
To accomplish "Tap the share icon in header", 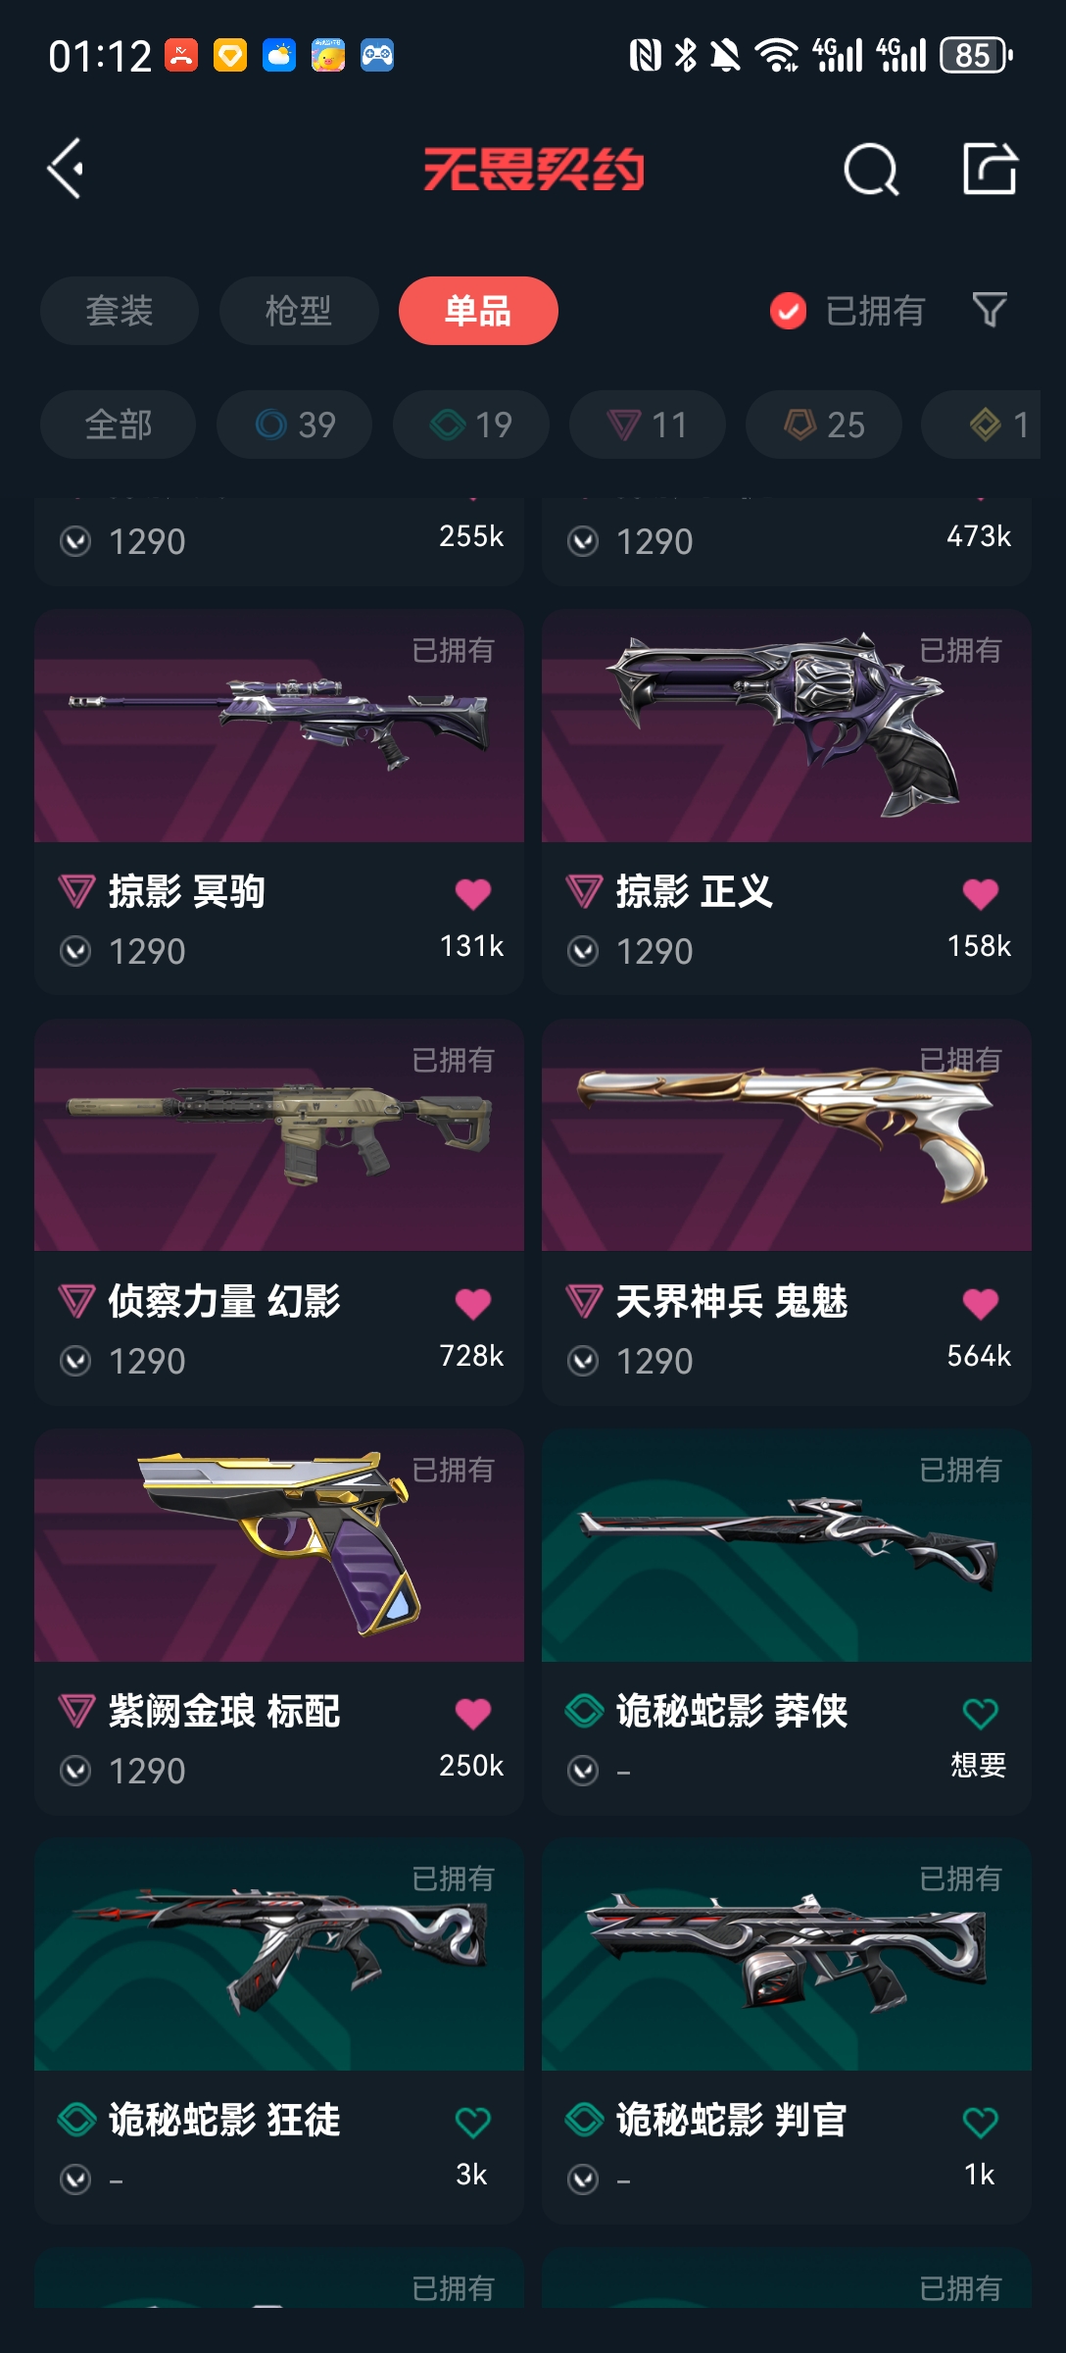I will (990, 168).
